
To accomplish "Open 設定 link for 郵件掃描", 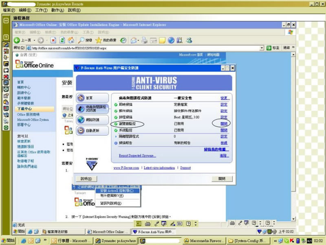I will click(x=224, y=111).
